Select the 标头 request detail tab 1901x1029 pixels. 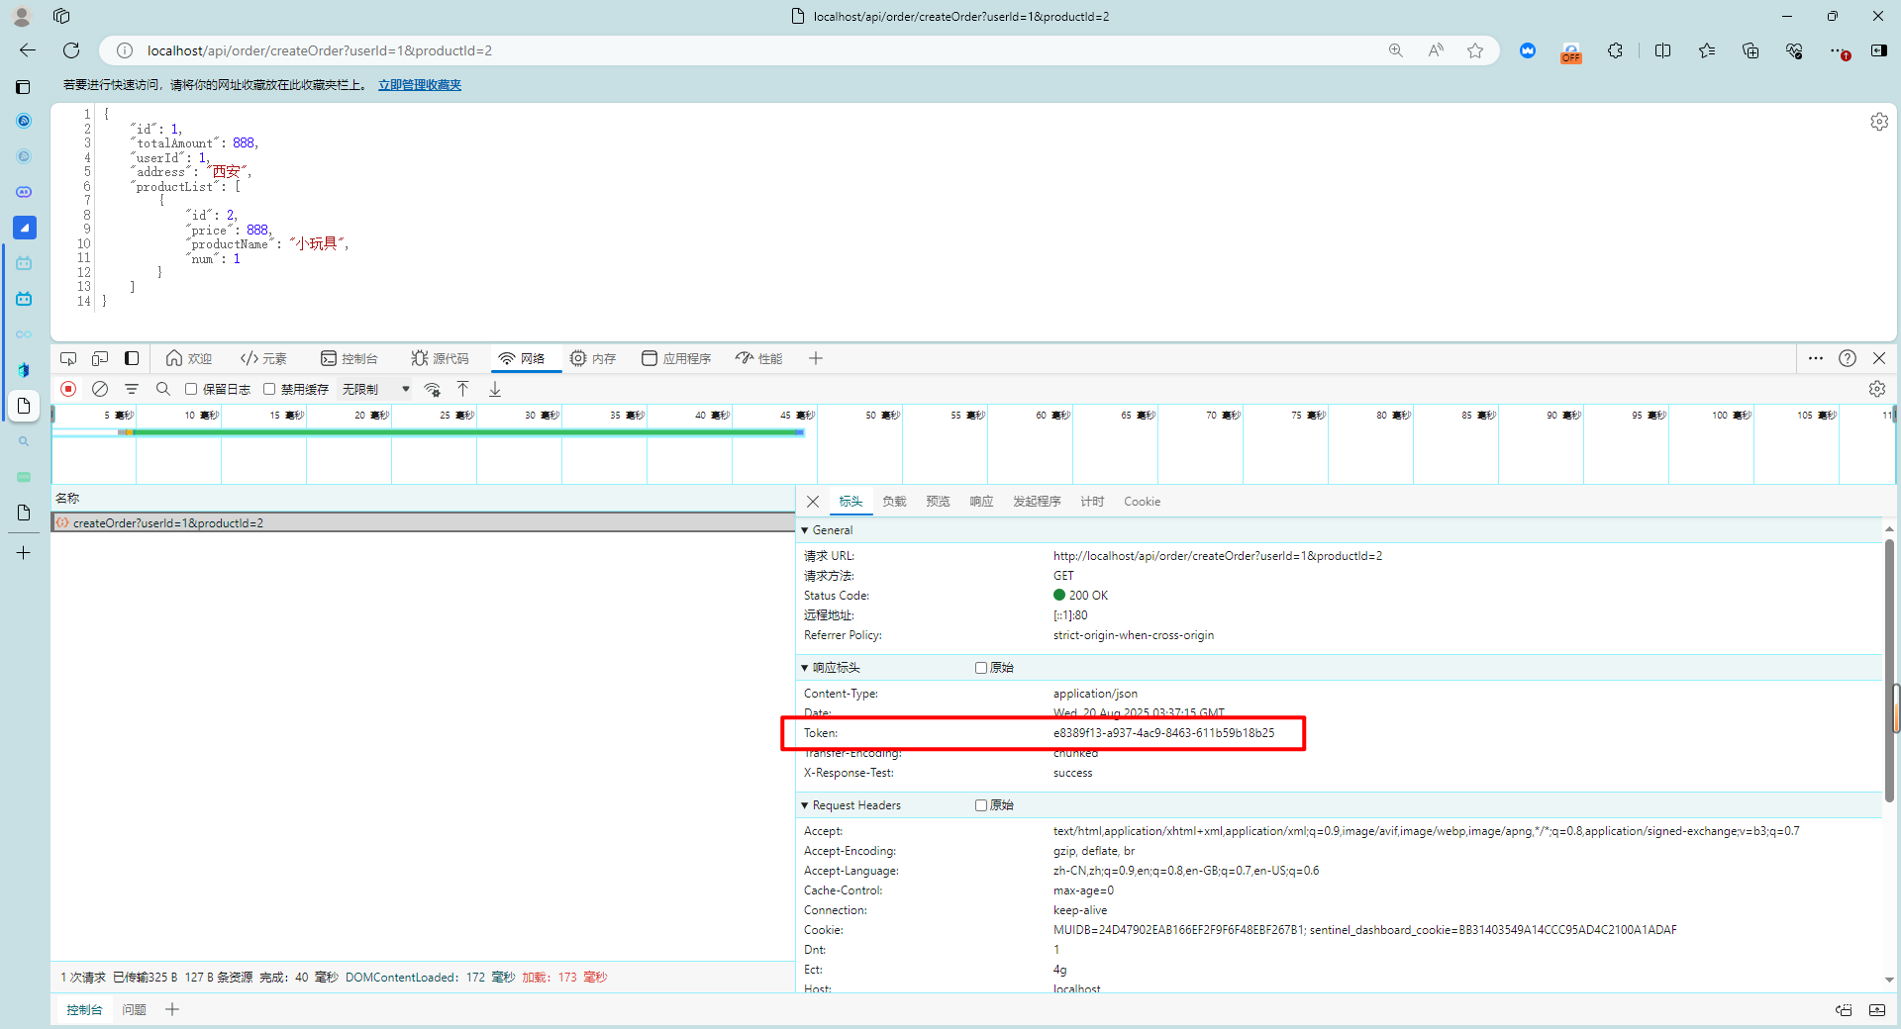pyautogui.click(x=850, y=502)
